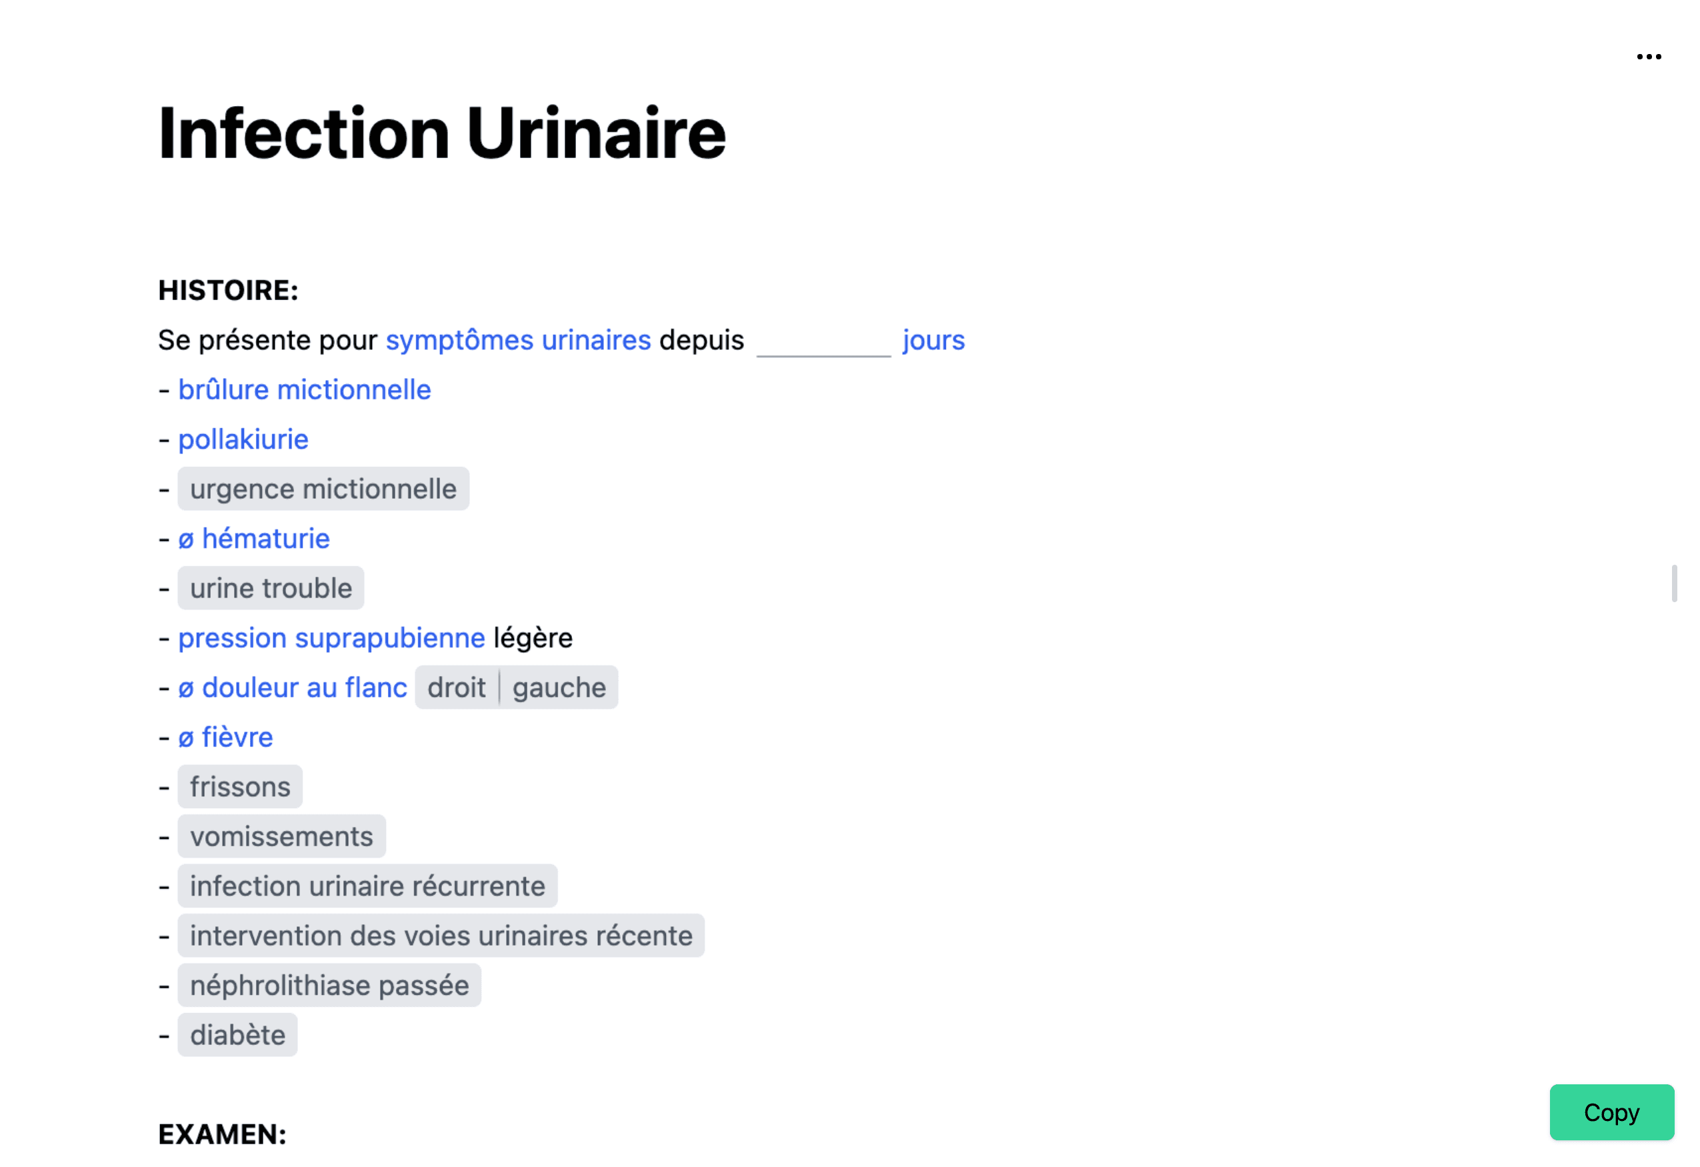
Task: Enable the "frissons" symptom option
Action: pyautogui.click(x=239, y=786)
